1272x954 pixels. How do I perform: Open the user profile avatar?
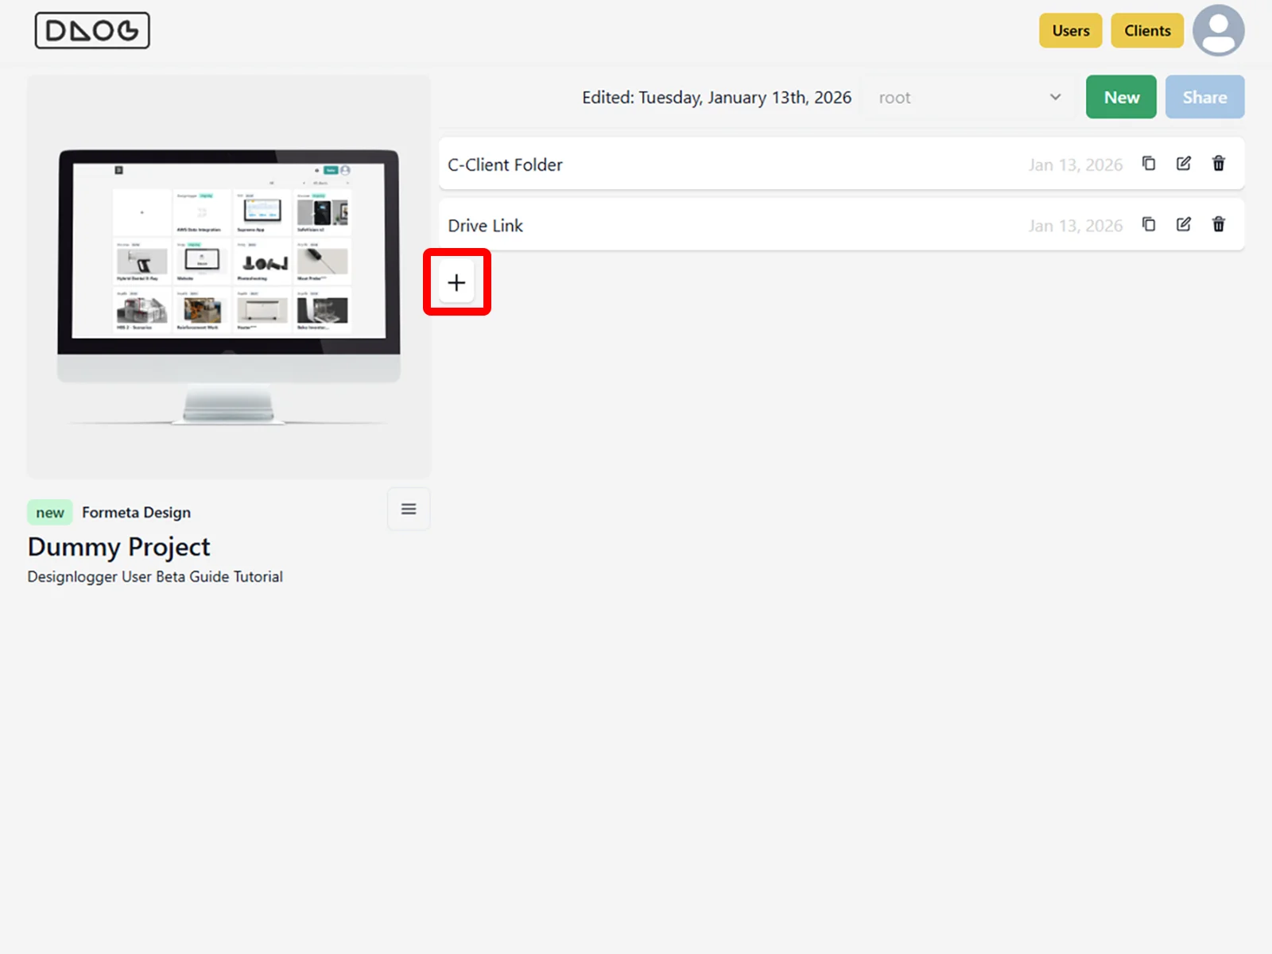pos(1218,31)
